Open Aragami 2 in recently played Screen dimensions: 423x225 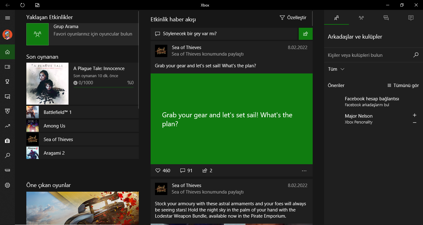82,153
